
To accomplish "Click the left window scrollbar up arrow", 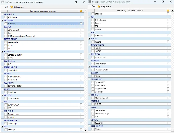I will click(85, 11).
